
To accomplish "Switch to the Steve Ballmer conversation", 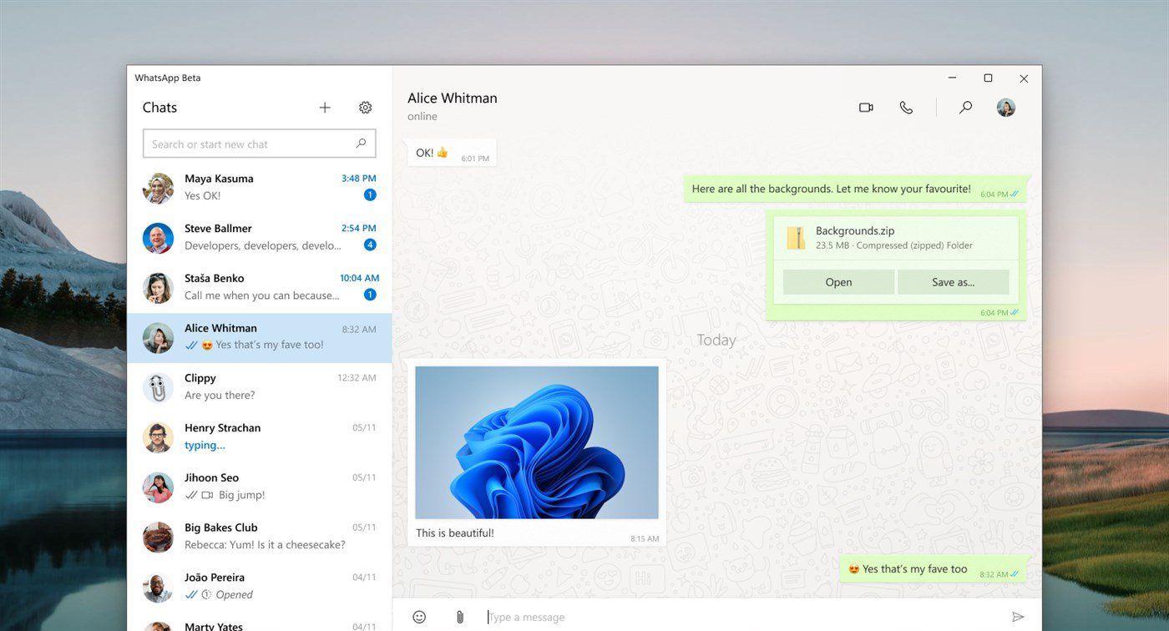I will 259,236.
